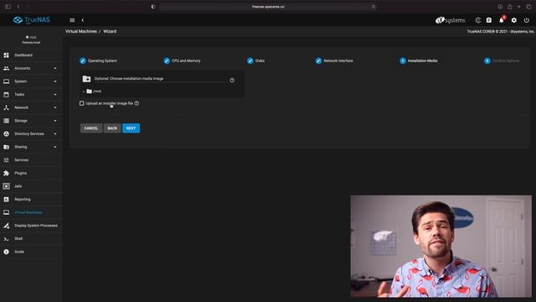Click the Directory Services icon
The height and width of the screenshot is (302, 536).
6,134
